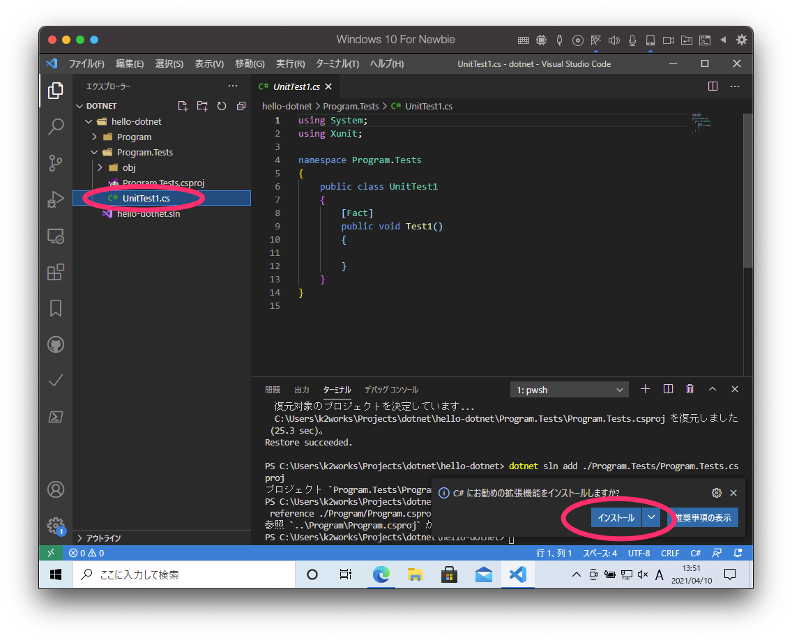Open the Extensions view
Image resolution: width=792 pixels, height=640 pixels.
click(x=56, y=273)
